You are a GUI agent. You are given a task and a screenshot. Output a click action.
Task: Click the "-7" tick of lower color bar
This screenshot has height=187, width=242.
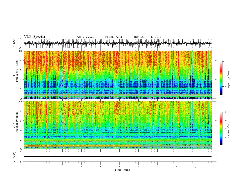click(225, 145)
